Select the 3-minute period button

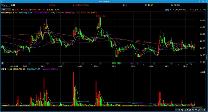(x=190, y=10)
